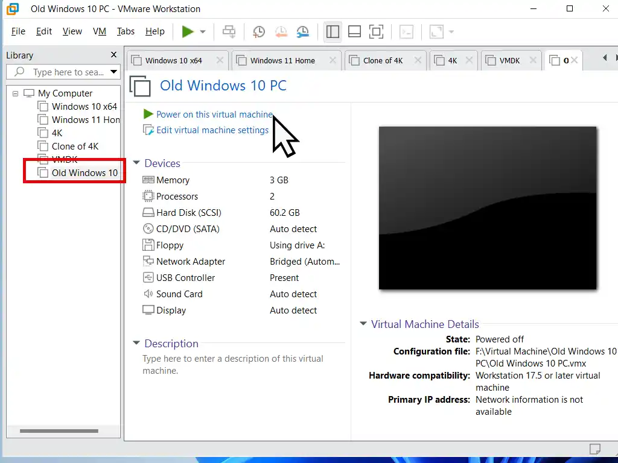The width and height of the screenshot is (618, 463).
Task: Select Windows 10 x64 in Library tree
Action: point(77,107)
